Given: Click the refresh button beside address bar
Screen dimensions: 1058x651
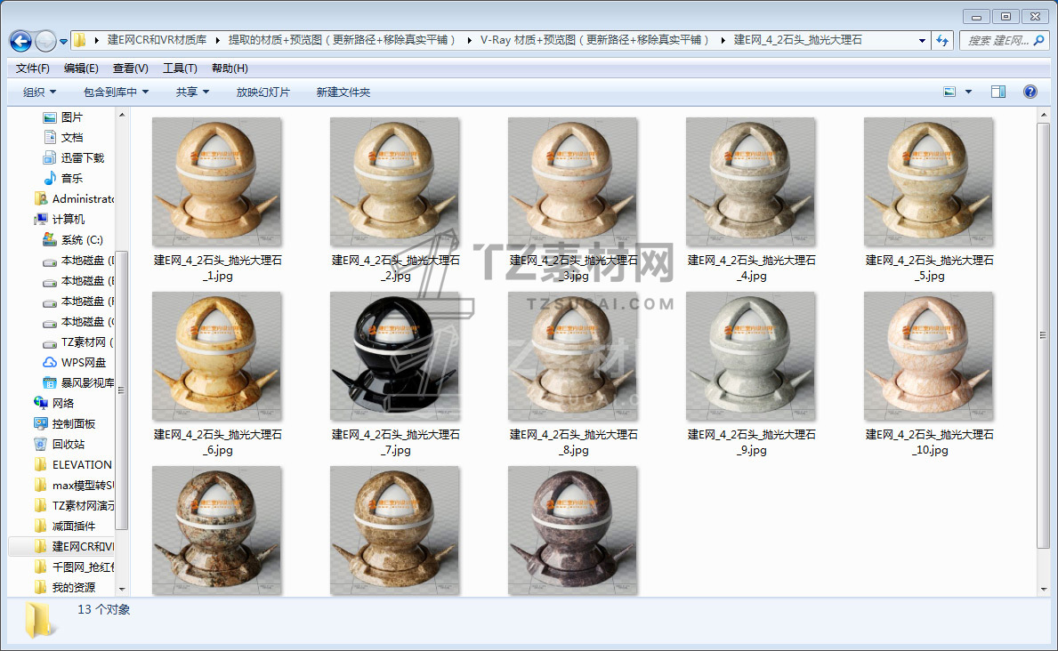Looking at the screenshot, I should [x=942, y=41].
